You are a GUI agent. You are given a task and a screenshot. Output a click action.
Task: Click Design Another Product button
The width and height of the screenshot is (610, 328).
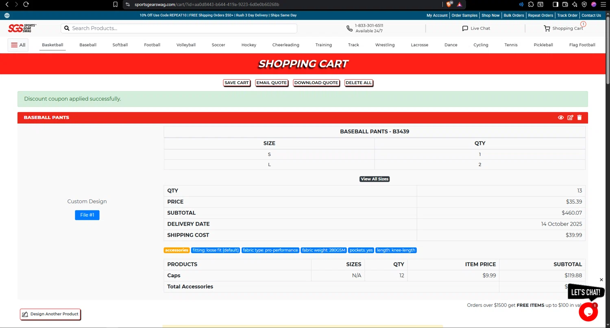tap(50, 314)
